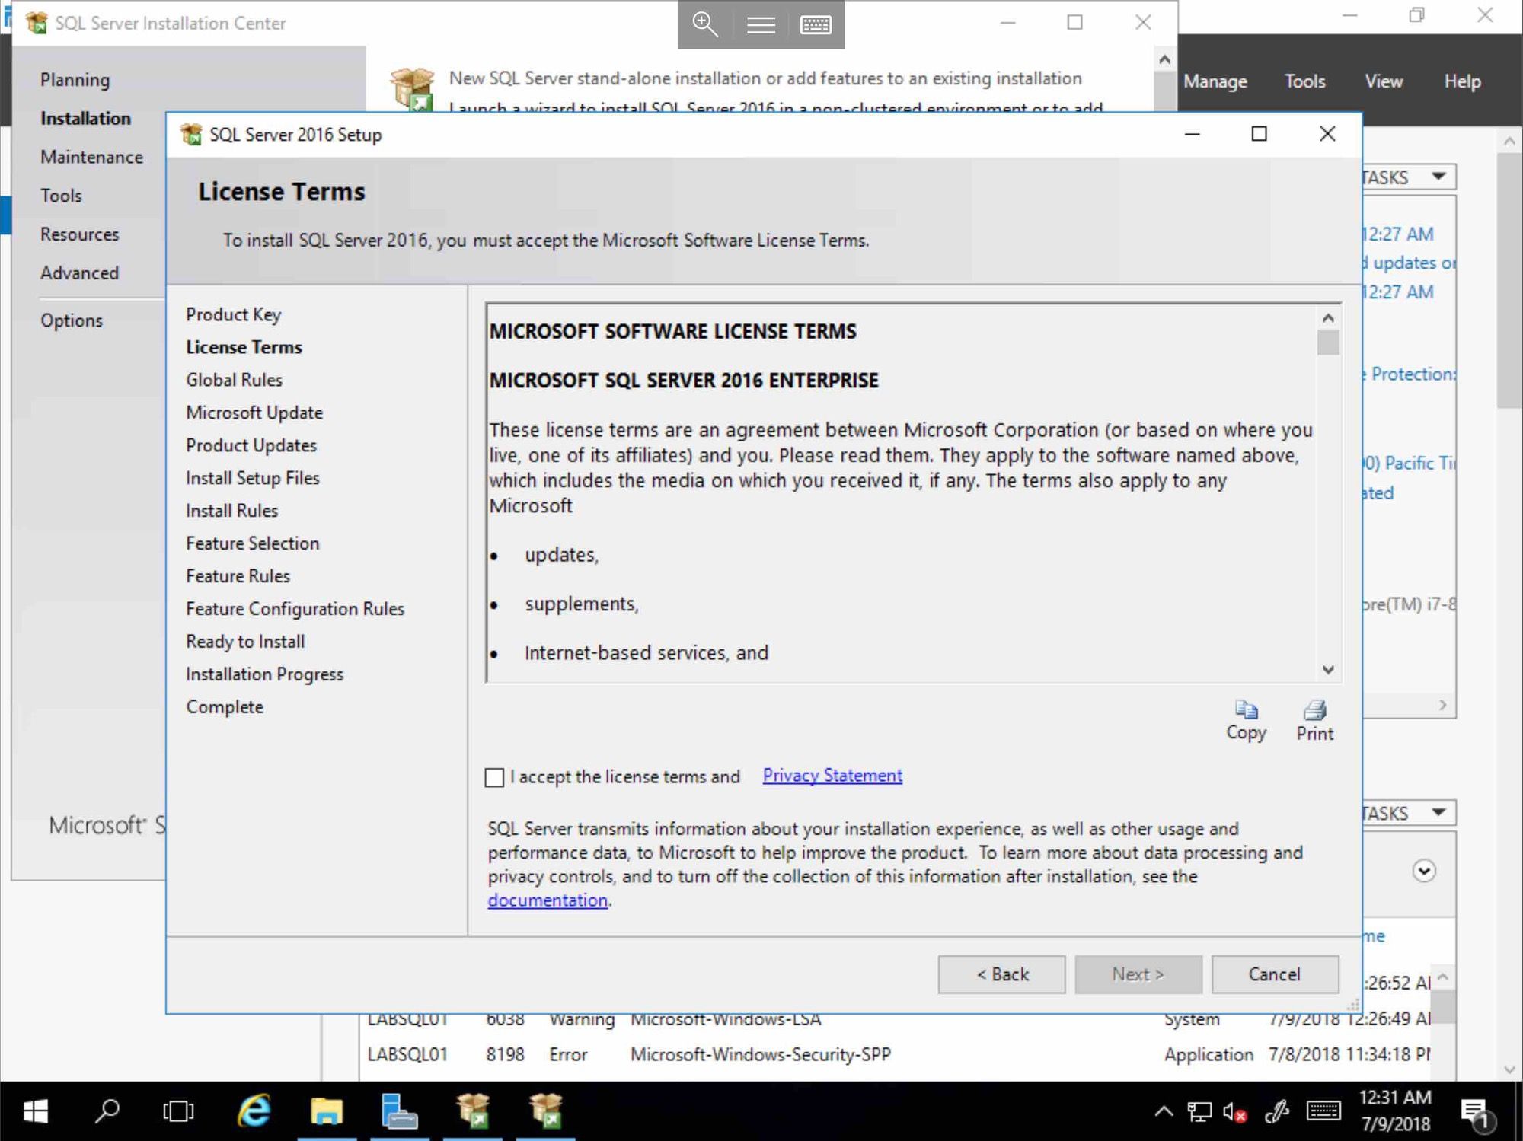Image resolution: width=1523 pixels, height=1141 pixels.
Task: Select Maintenance in Installation Center
Action: tap(91, 157)
